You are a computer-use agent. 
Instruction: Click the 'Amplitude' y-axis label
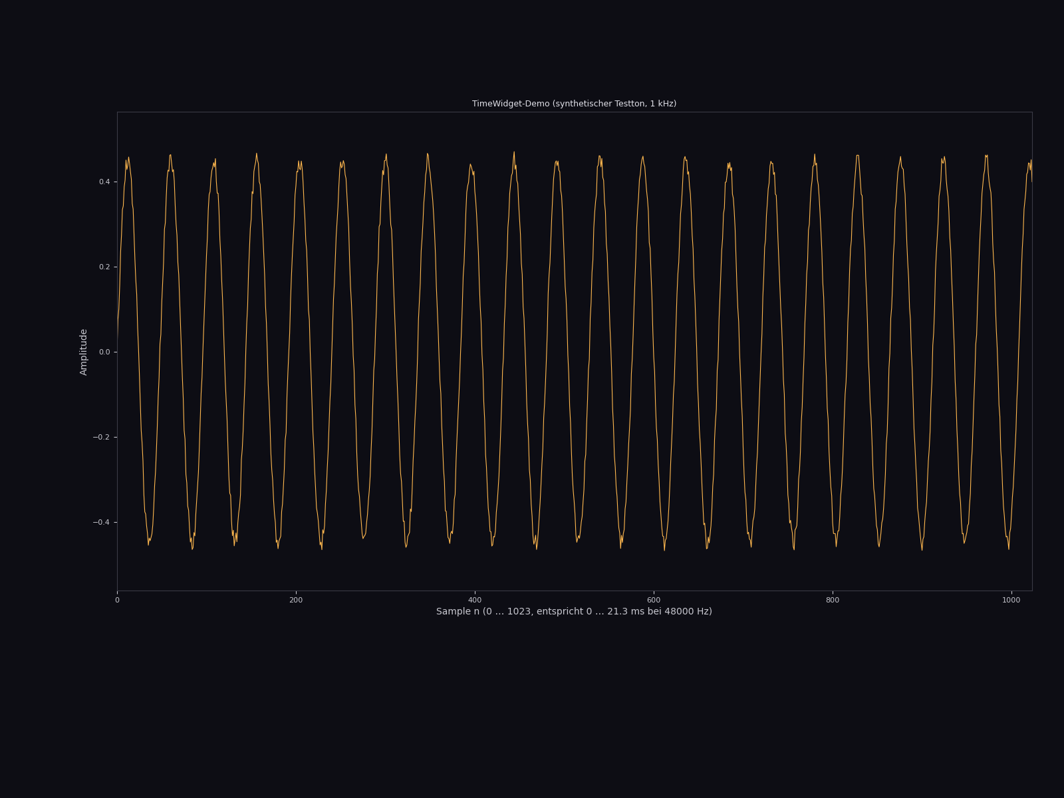[84, 352]
